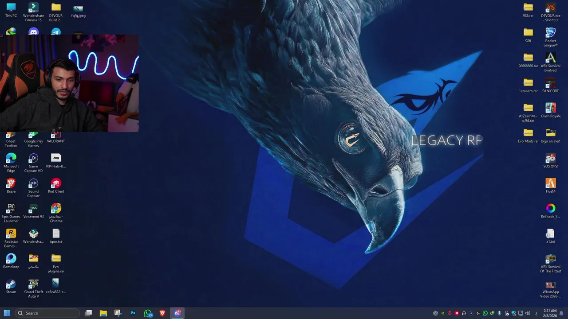The height and width of the screenshot is (319, 568).
Task: Launch Voicemod V3
Action: click(x=33, y=211)
